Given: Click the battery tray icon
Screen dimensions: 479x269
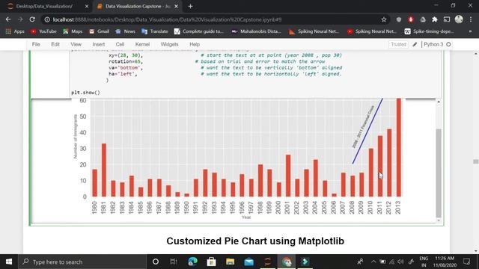Looking at the screenshot, I should [382, 262].
